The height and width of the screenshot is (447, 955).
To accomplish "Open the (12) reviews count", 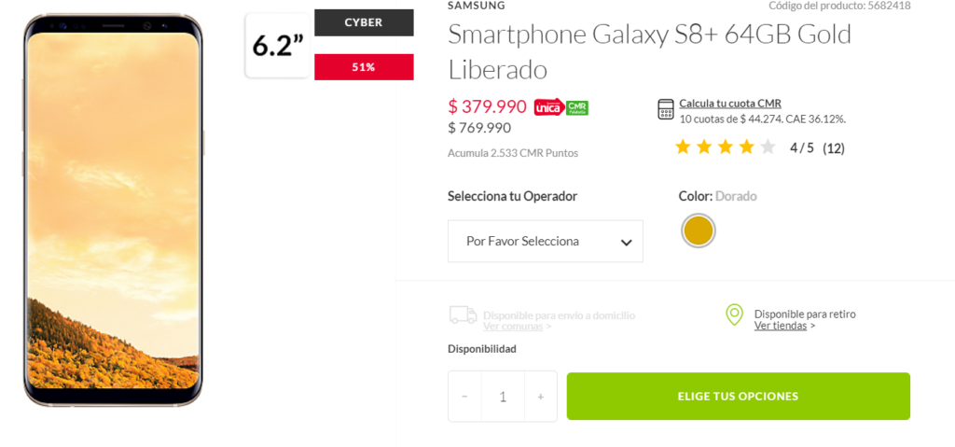I will click(x=834, y=147).
